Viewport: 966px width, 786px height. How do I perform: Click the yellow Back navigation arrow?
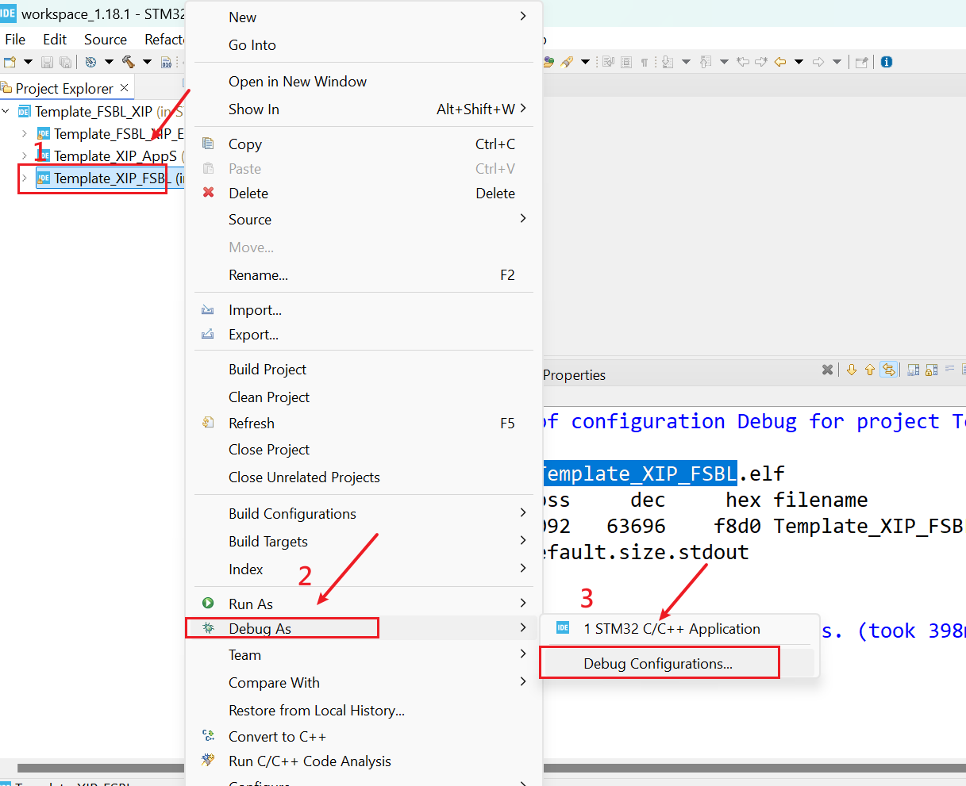tap(780, 62)
